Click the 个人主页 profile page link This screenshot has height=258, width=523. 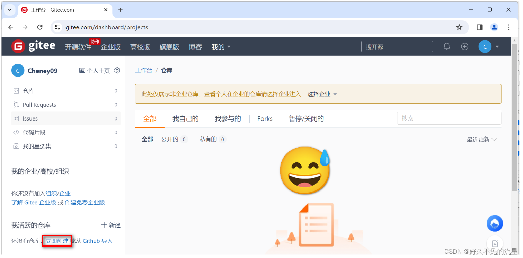(x=95, y=71)
